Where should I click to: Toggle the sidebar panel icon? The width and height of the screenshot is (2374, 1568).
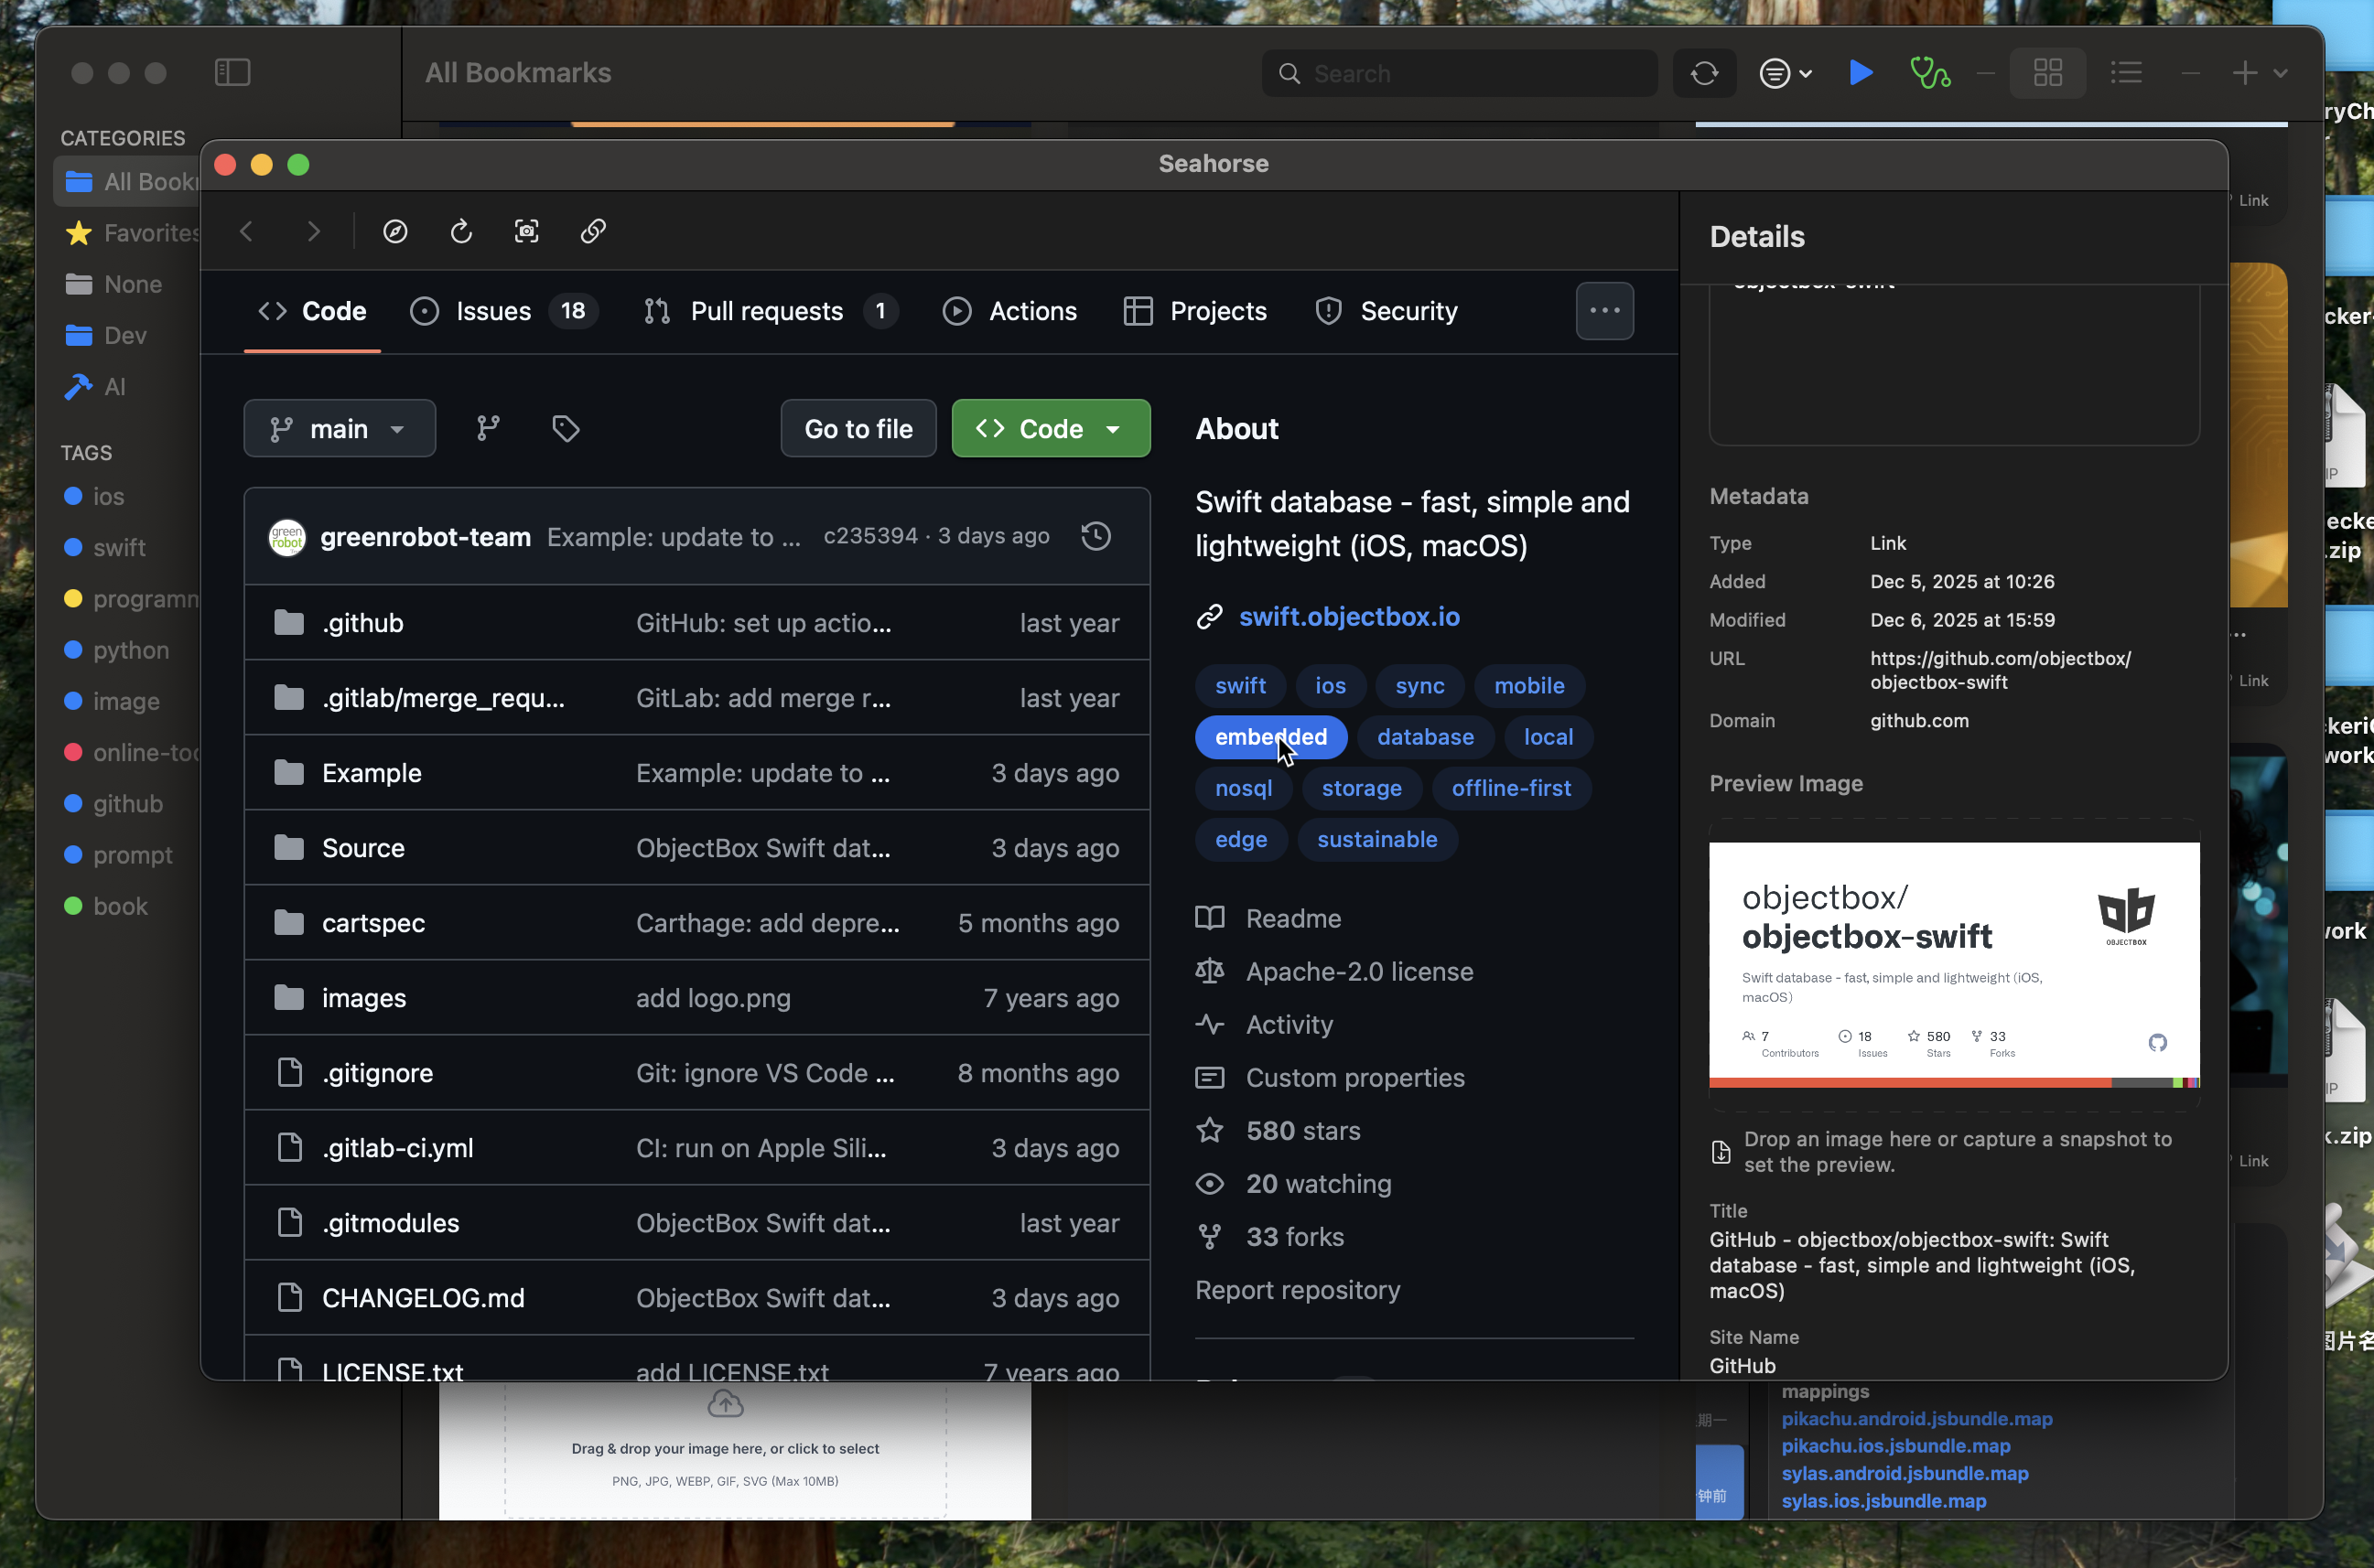(232, 73)
